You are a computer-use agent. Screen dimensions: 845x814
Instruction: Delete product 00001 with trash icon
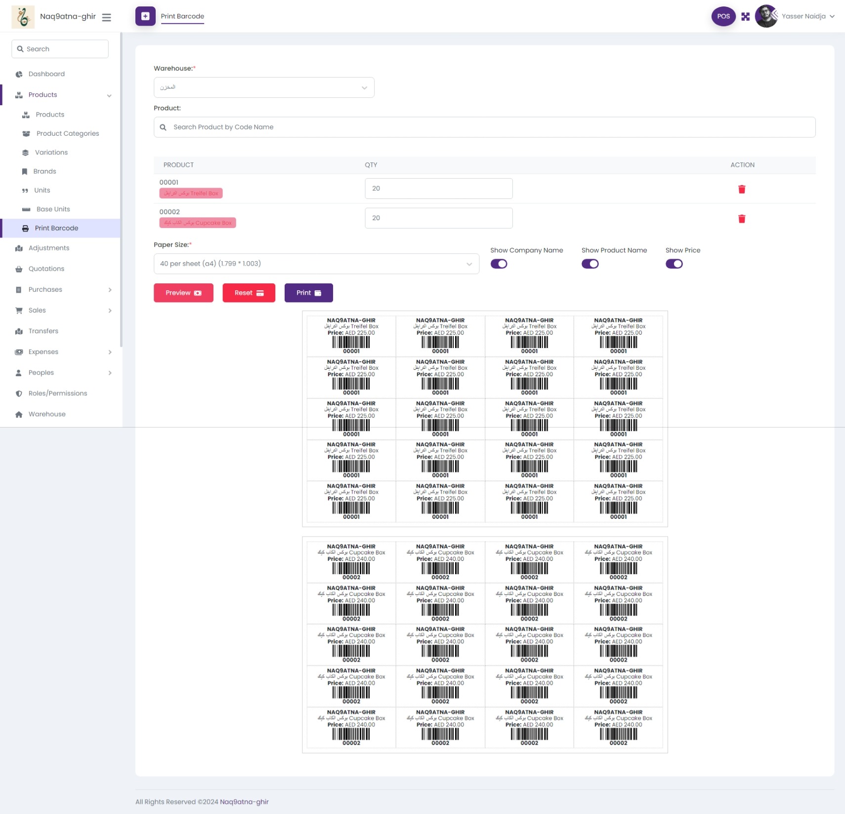(741, 189)
